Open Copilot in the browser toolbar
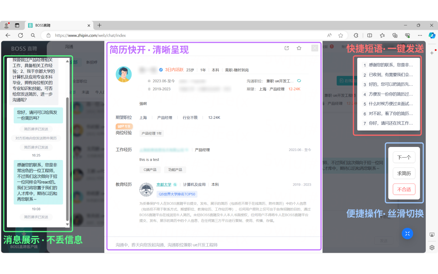Image resolution: width=438 pixels, height=274 pixels. [432, 35]
